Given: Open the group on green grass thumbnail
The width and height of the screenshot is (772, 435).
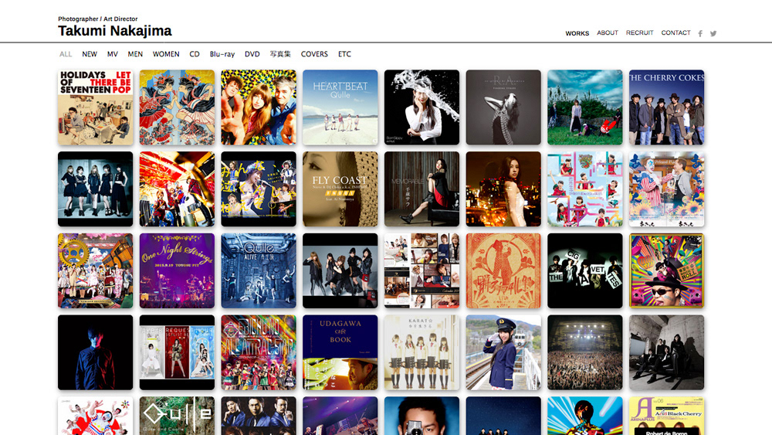Looking at the screenshot, I should 585,107.
